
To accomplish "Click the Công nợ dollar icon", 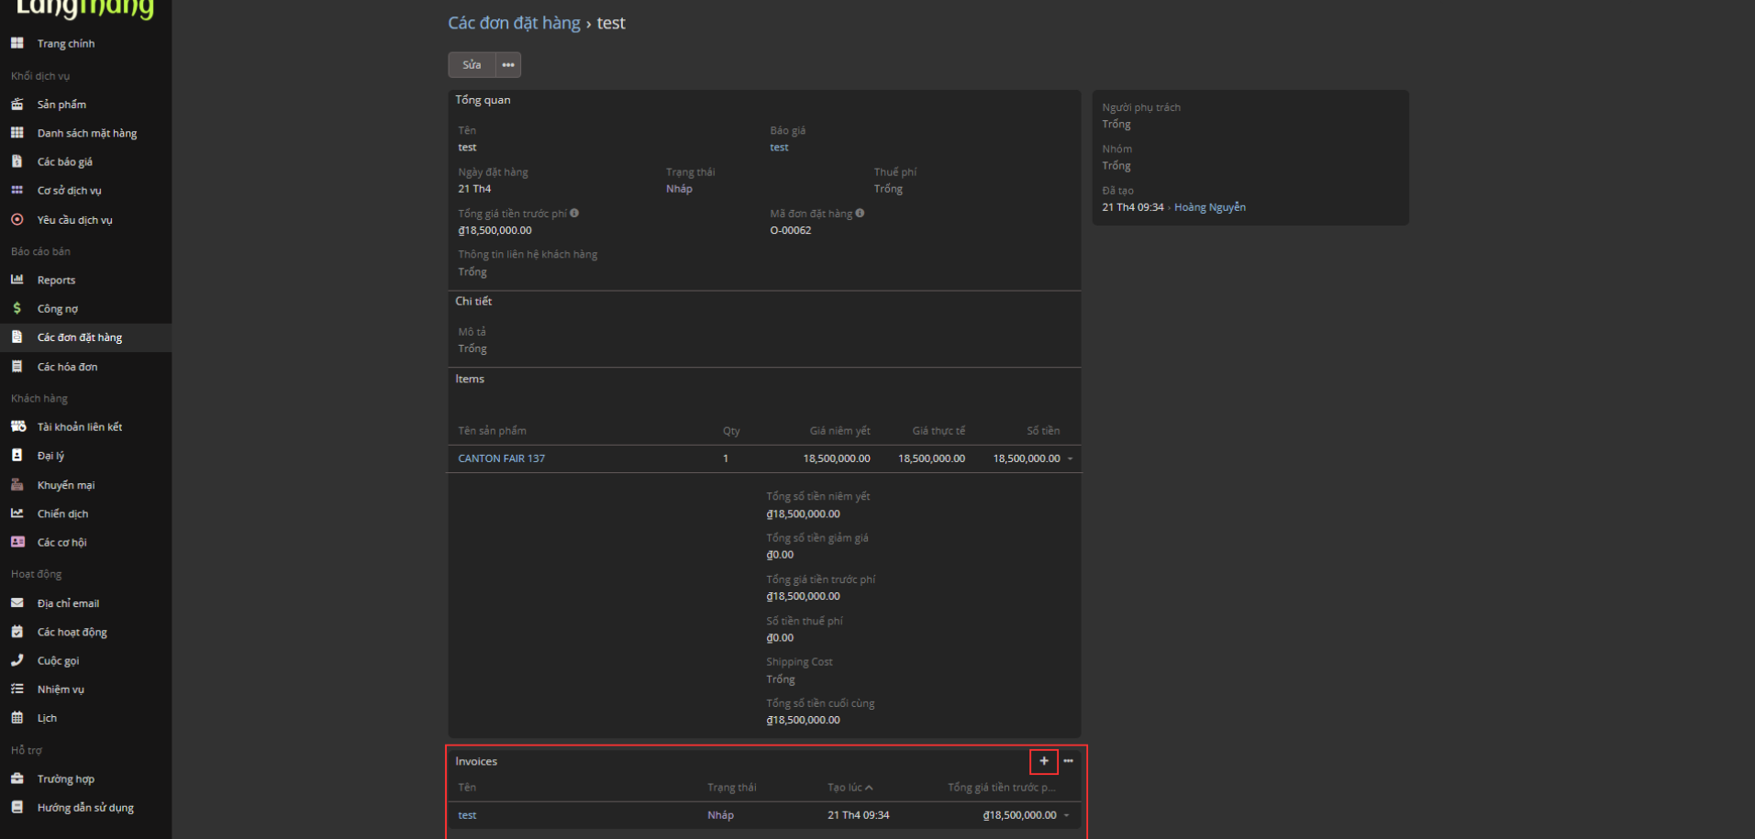I will pyautogui.click(x=17, y=309).
